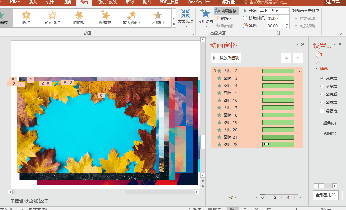The width and height of the screenshot is (346, 210).
Task: Click the 图片 21 timeline bar
Action: click(278, 137)
